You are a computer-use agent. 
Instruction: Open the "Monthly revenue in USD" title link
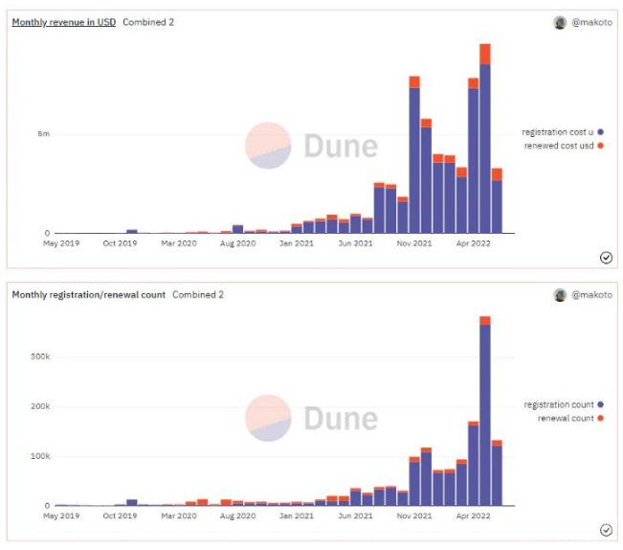[x=64, y=22]
